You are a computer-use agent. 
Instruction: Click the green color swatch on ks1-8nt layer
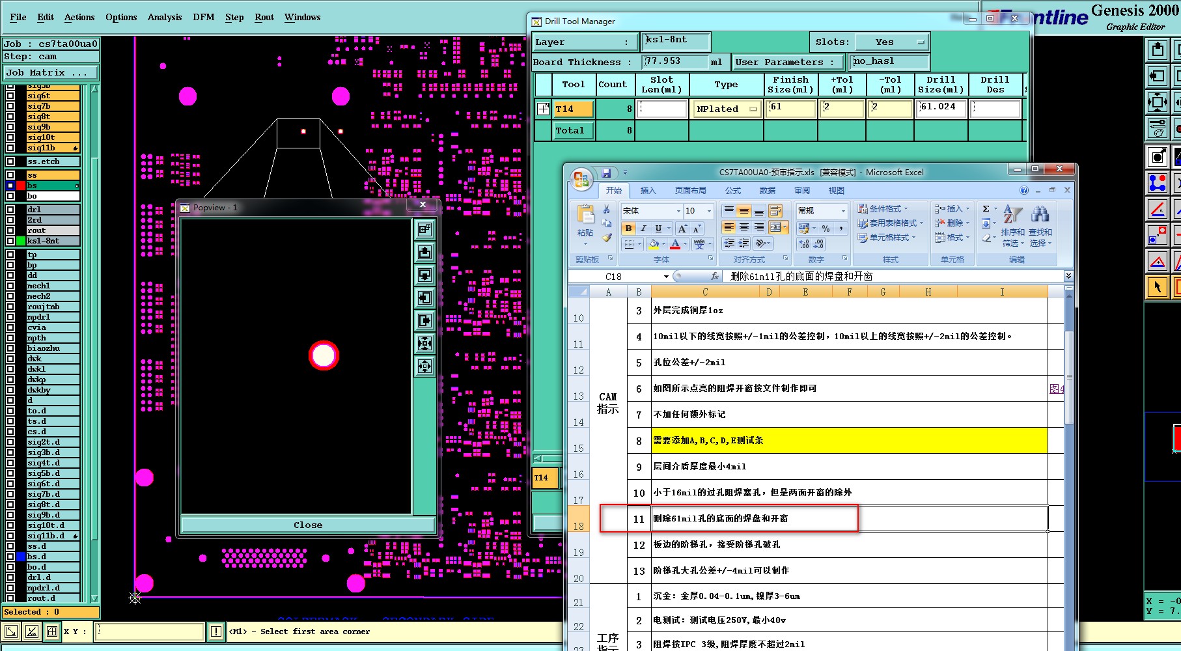(x=21, y=241)
